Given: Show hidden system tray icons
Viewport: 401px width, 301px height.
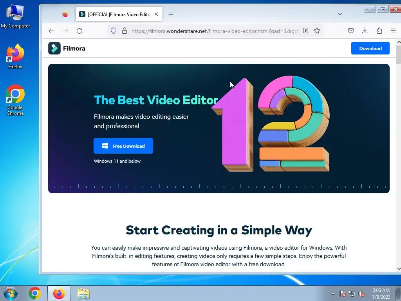Looking at the screenshot, I should click(x=333, y=294).
